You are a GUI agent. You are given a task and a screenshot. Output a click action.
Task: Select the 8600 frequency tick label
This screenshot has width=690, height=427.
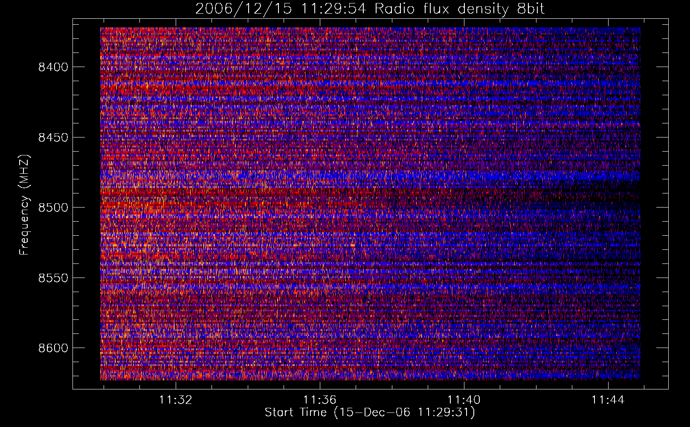[x=53, y=348]
